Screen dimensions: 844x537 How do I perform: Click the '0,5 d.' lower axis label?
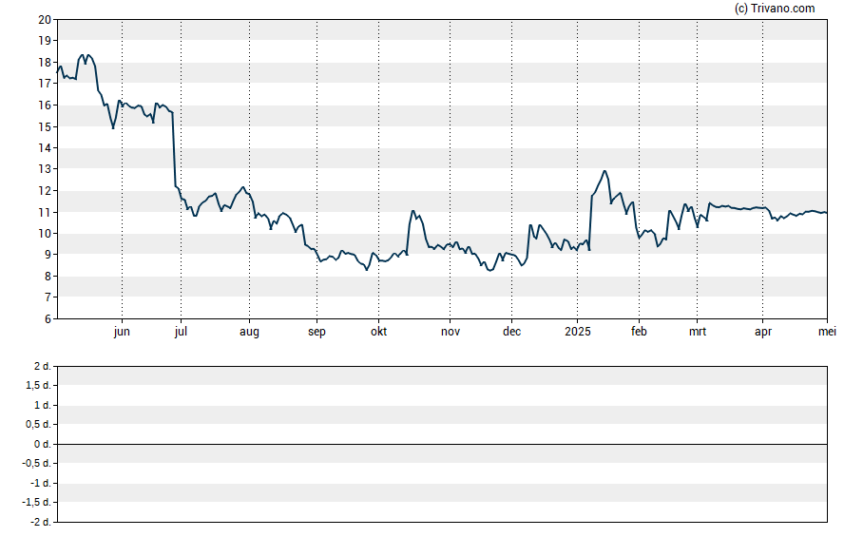point(38,424)
